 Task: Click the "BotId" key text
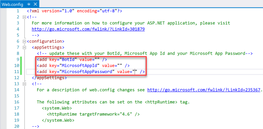(x=68, y=60)
